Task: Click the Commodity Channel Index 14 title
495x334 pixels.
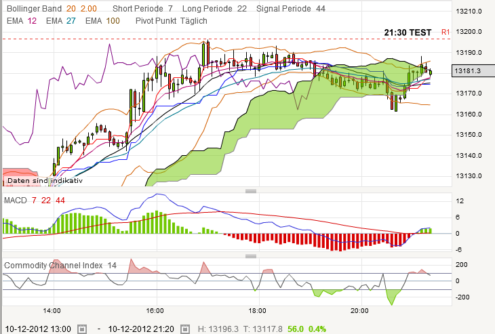Action: click(x=60, y=266)
